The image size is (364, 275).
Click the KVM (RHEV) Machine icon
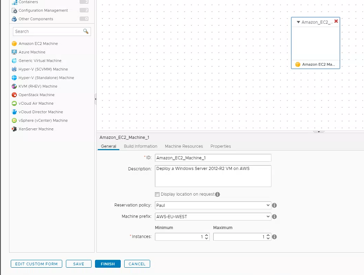pyautogui.click(x=14, y=86)
